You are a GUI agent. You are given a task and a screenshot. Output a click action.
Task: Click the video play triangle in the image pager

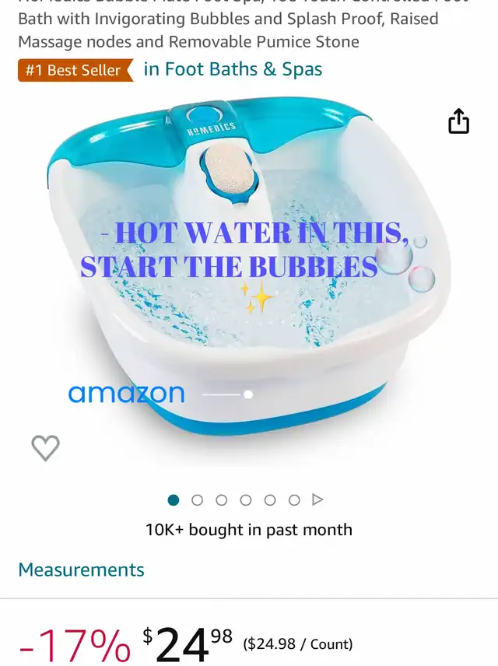coord(317,500)
